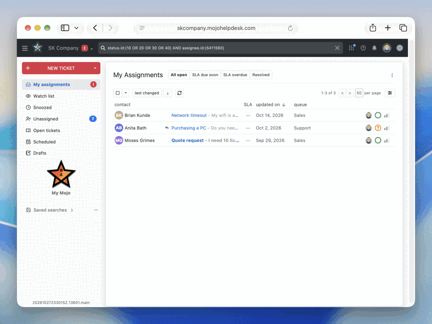Open the Watch list view
This screenshot has height=324, width=432.
pyautogui.click(x=61, y=96)
